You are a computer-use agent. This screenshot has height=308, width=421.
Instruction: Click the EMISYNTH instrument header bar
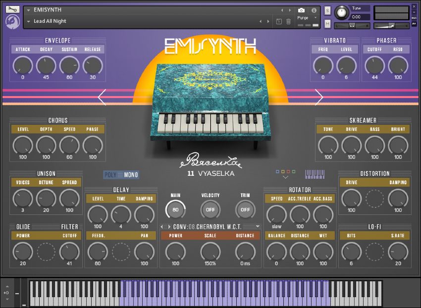(x=74, y=9)
